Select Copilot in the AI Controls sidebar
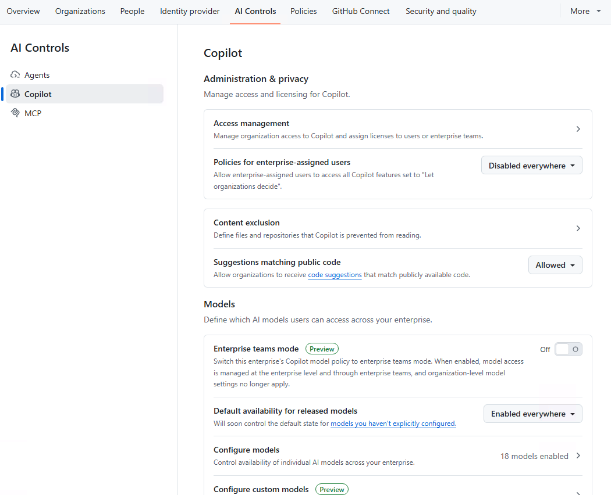 click(84, 94)
